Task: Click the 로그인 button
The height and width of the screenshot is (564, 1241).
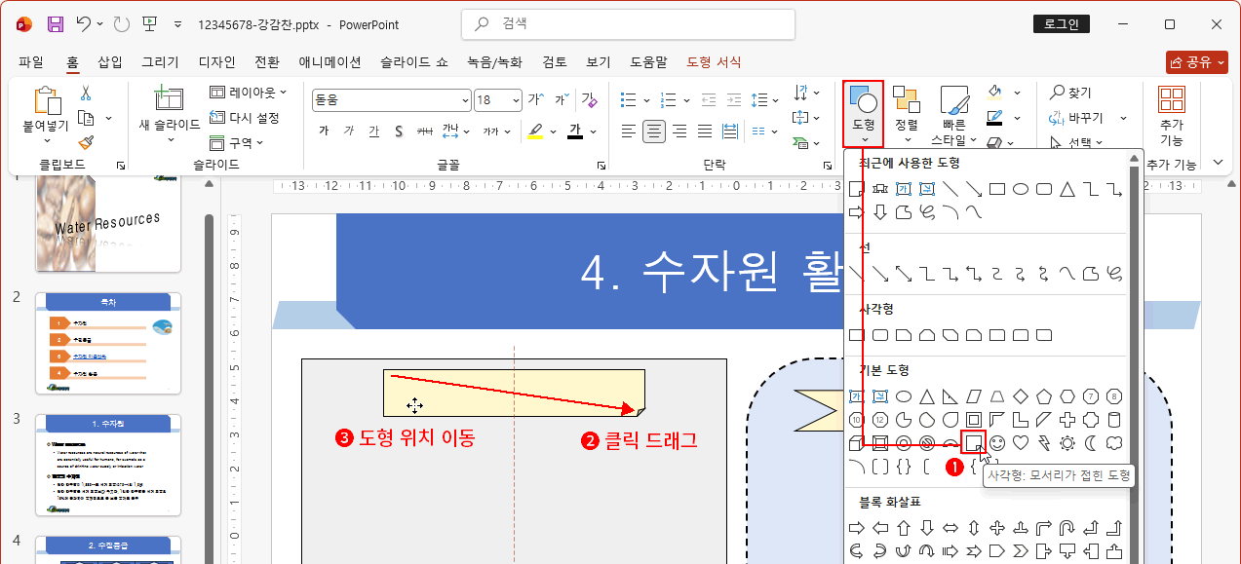Action: [x=1062, y=23]
